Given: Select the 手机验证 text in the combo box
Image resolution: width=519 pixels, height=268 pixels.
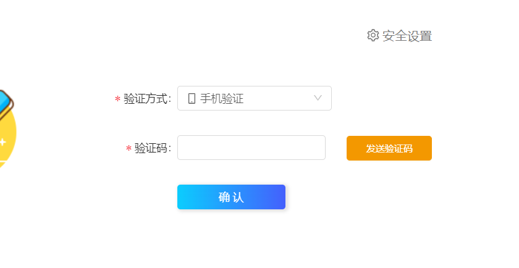Looking at the screenshot, I should coord(222,98).
